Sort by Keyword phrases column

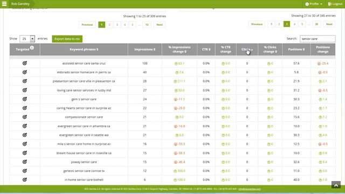[x=84, y=49]
